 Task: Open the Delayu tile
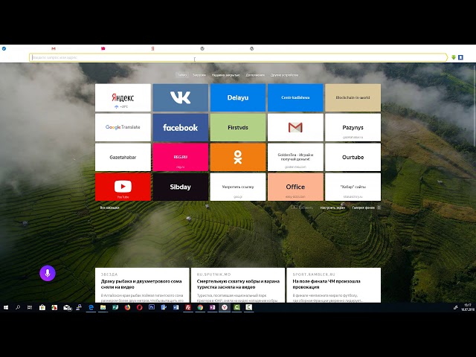point(238,97)
